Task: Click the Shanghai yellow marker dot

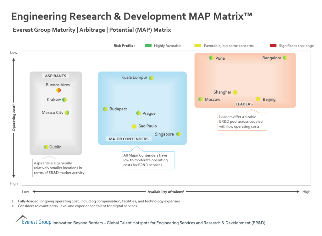Action: (x=235, y=92)
